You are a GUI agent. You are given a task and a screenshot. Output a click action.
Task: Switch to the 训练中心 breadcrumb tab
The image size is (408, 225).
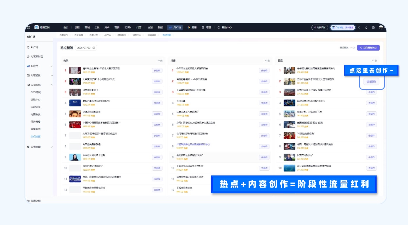136,35
